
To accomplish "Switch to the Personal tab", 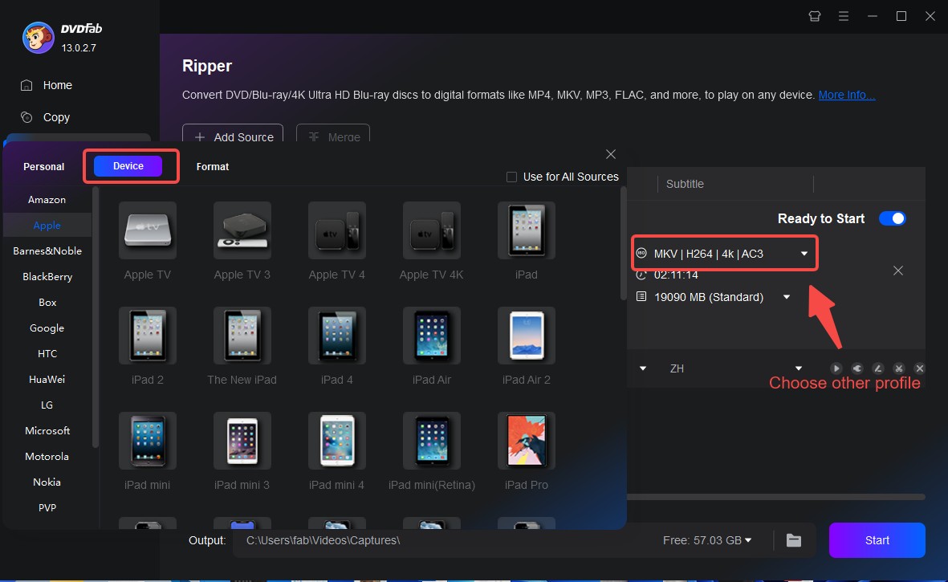I will (x=43, y=166).
